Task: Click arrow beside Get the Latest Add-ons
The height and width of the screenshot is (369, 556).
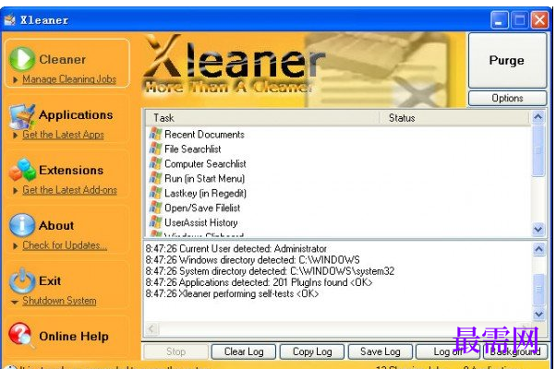Action: (x=16, y=191)
